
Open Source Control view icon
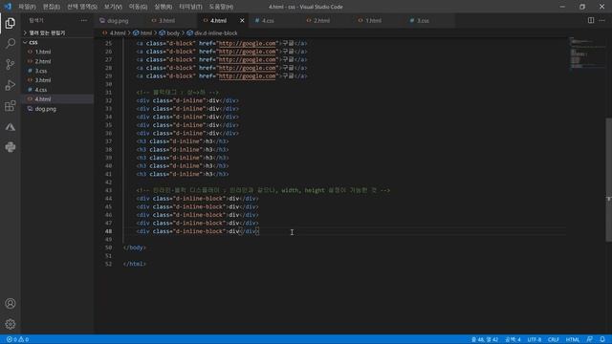pos(11,64)
